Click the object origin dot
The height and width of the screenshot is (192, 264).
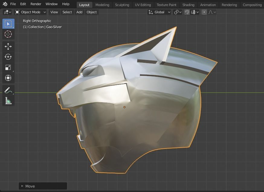(124, 107)
